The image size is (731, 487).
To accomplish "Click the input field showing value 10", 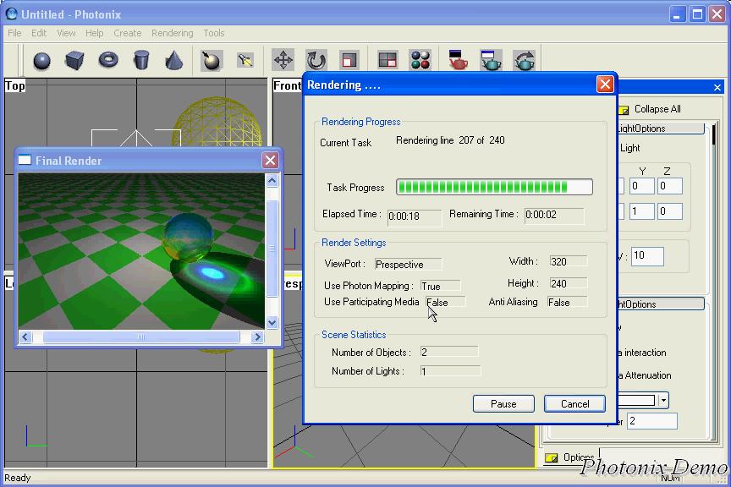I will (x=646, y=255).
